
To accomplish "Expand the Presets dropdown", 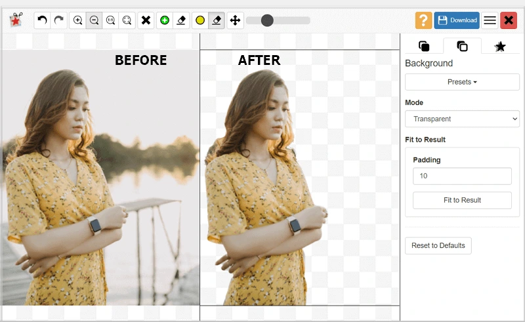I will (462, 82).
